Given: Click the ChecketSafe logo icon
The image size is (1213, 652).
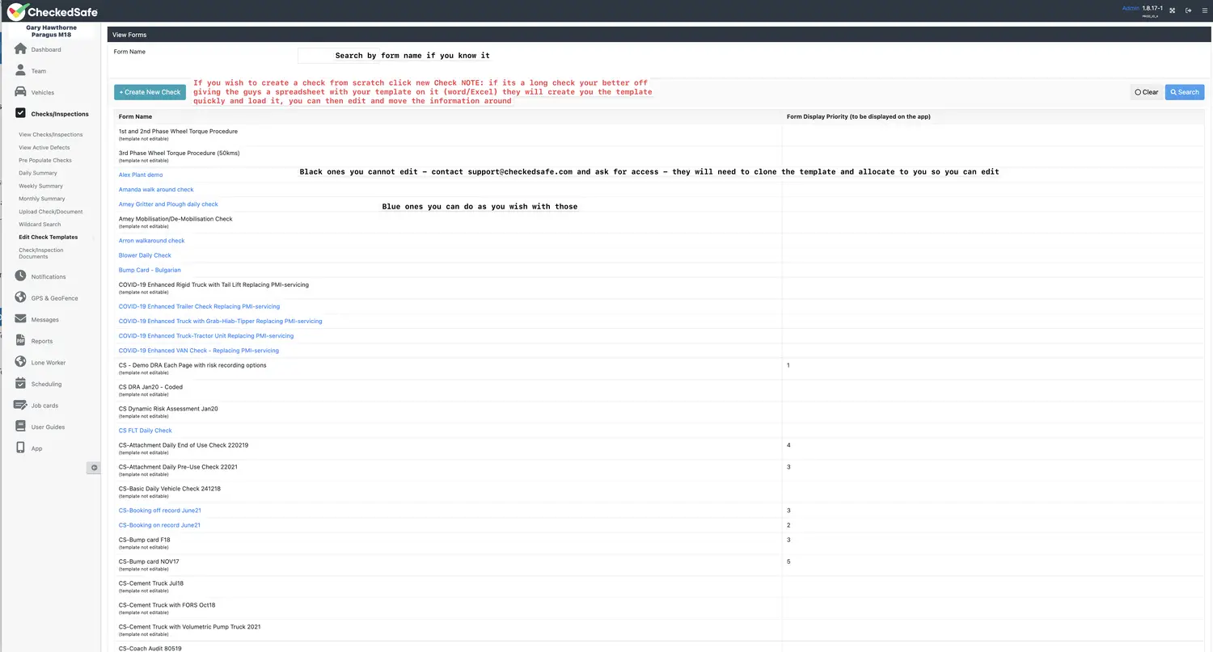Looking at the screenshot, I should click(15, 11).
